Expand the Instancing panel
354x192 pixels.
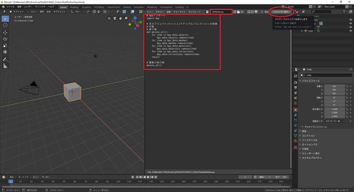coord(308,140)
